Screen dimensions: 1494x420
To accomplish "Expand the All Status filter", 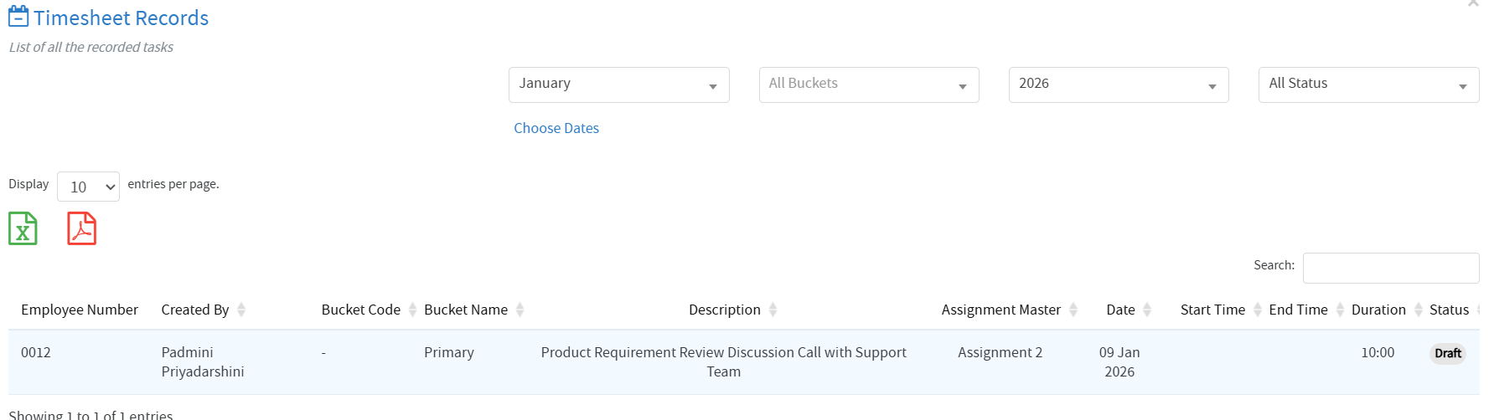I will (x=1367, y=85).
